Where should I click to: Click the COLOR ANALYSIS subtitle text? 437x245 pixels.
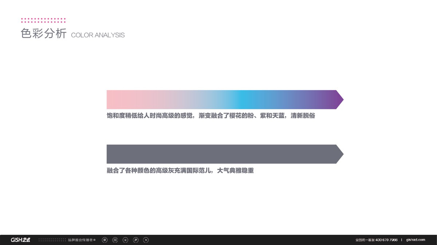point(98,35)
